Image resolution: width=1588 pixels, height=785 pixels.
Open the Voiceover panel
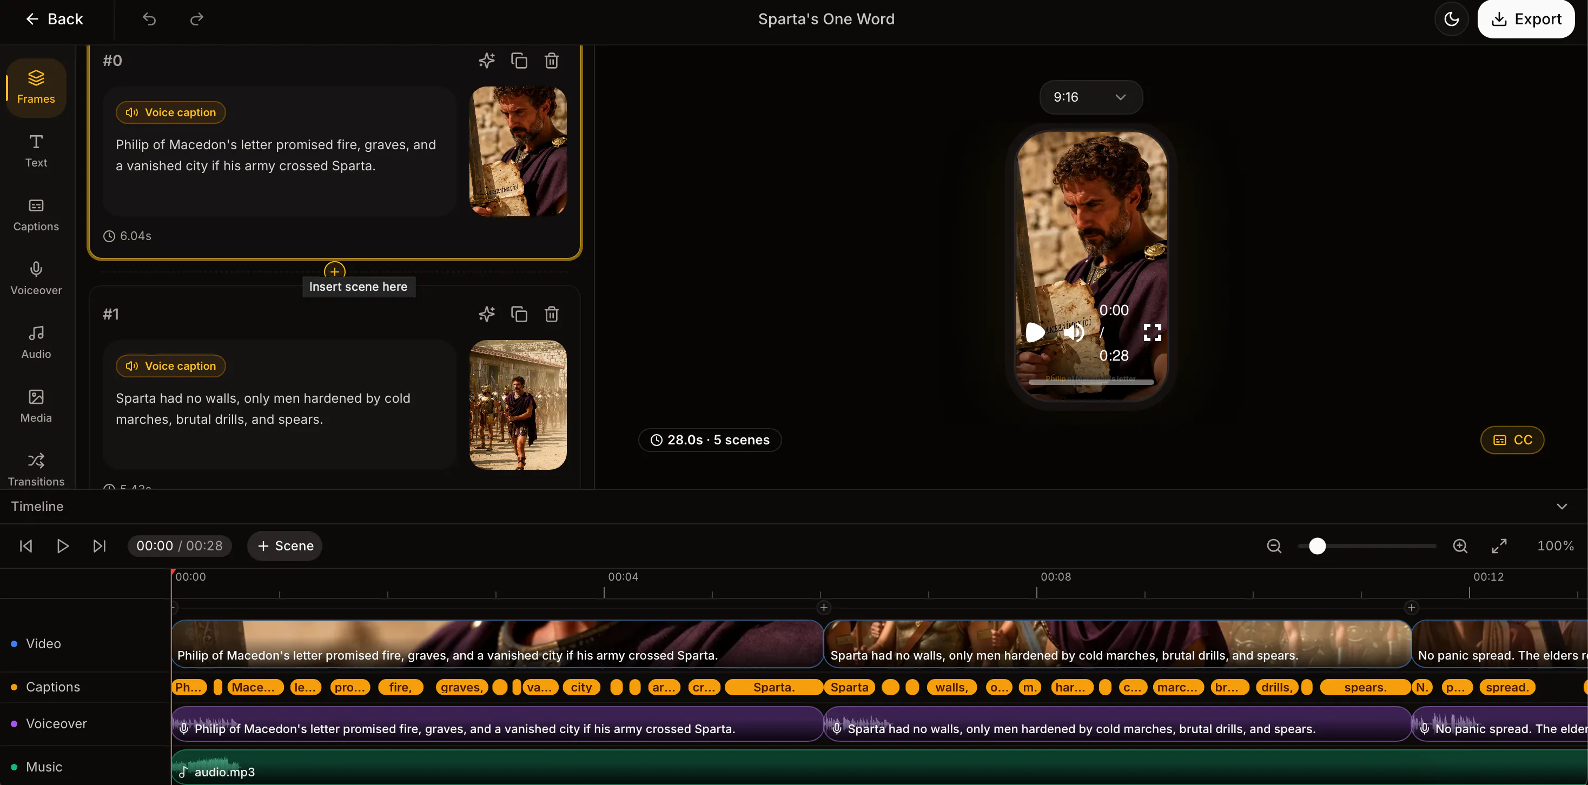tap(36, 278)
